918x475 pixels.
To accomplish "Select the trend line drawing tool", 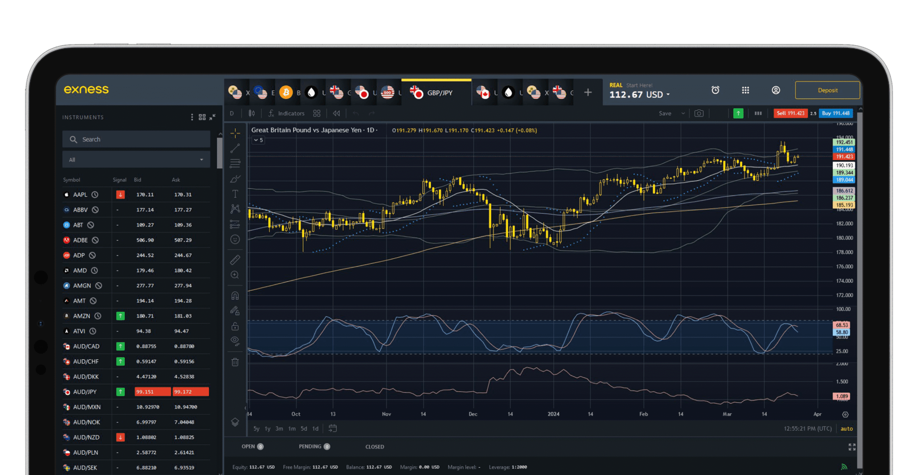I will (x=235, y=147).
